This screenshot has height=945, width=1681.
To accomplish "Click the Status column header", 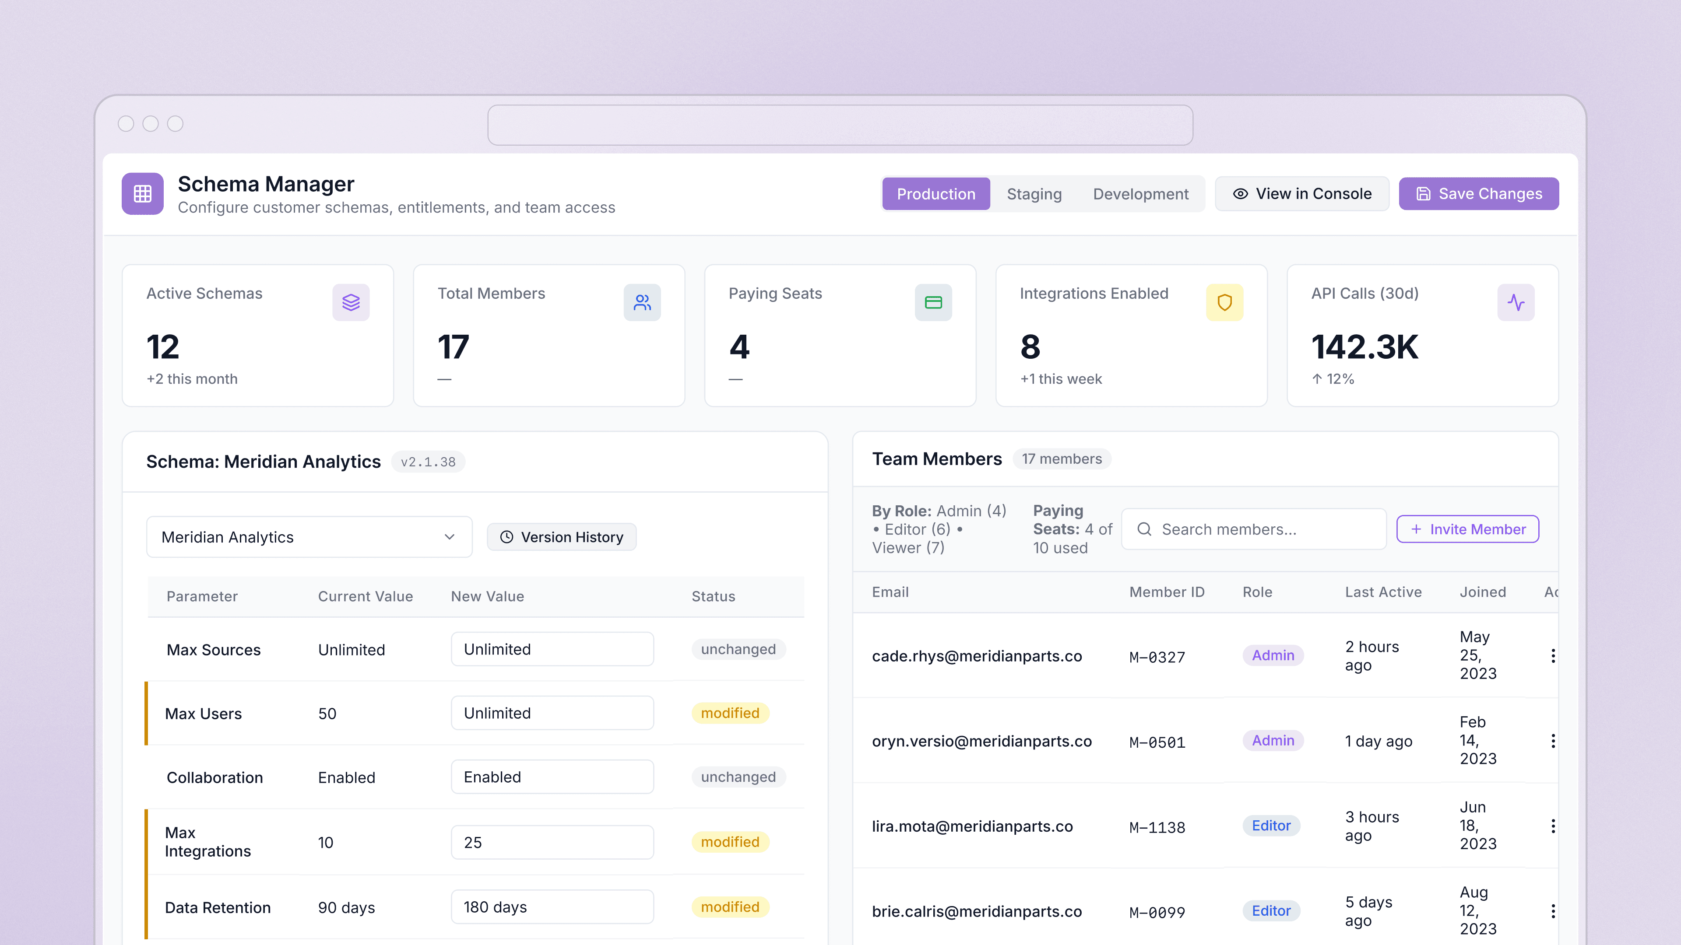I will [713, 596].
